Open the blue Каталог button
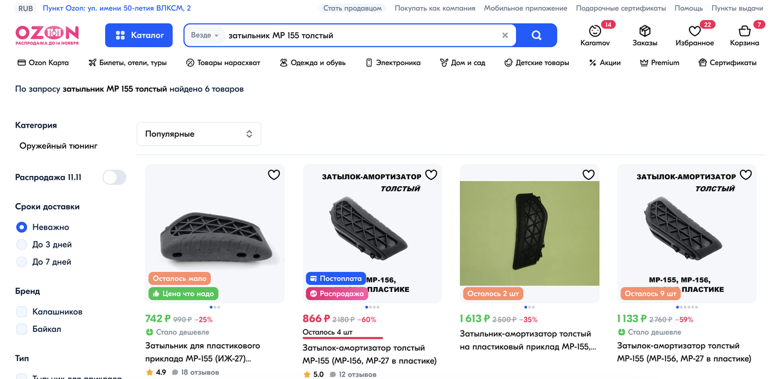The width and height of the screenshot is (774, 379). [139, 35]
